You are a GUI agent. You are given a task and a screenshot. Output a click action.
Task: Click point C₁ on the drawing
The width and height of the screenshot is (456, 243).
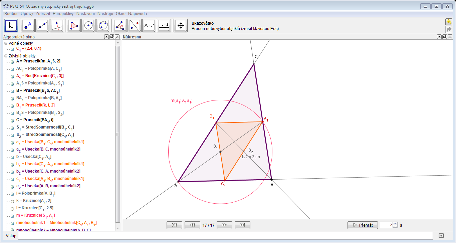click(x=224, y=181)
